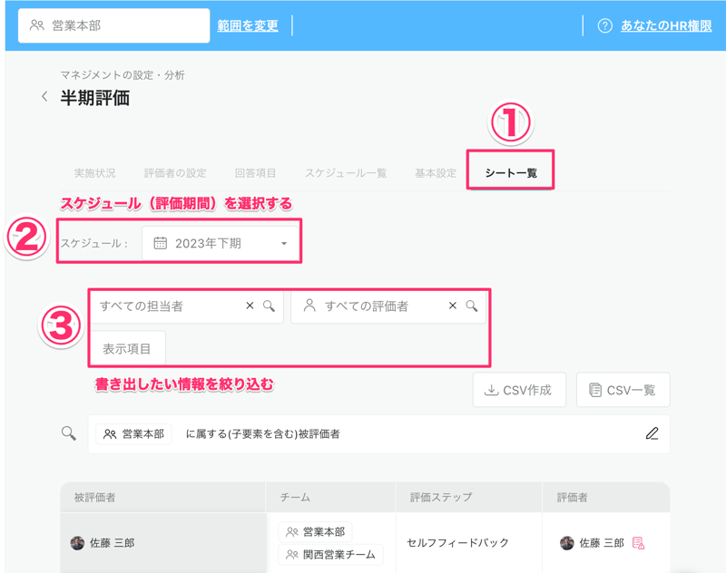Clear the すべての担当者 filter with X

pos(250,306)
